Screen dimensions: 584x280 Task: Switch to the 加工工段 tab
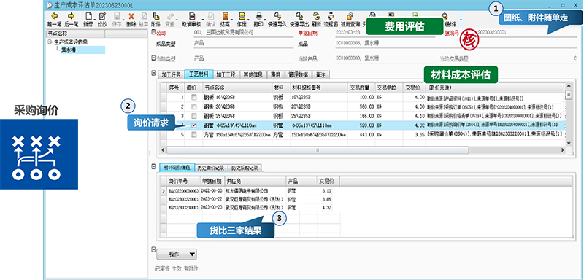pyautogui.click(x=226, y=74)
